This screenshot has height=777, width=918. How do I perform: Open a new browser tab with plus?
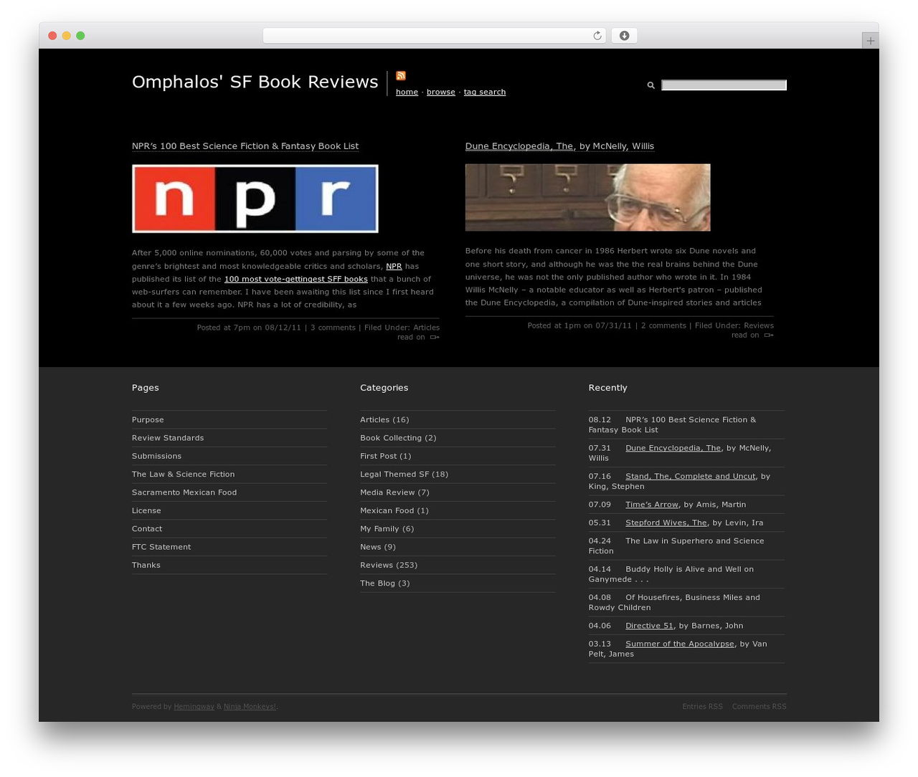[870, 41]
